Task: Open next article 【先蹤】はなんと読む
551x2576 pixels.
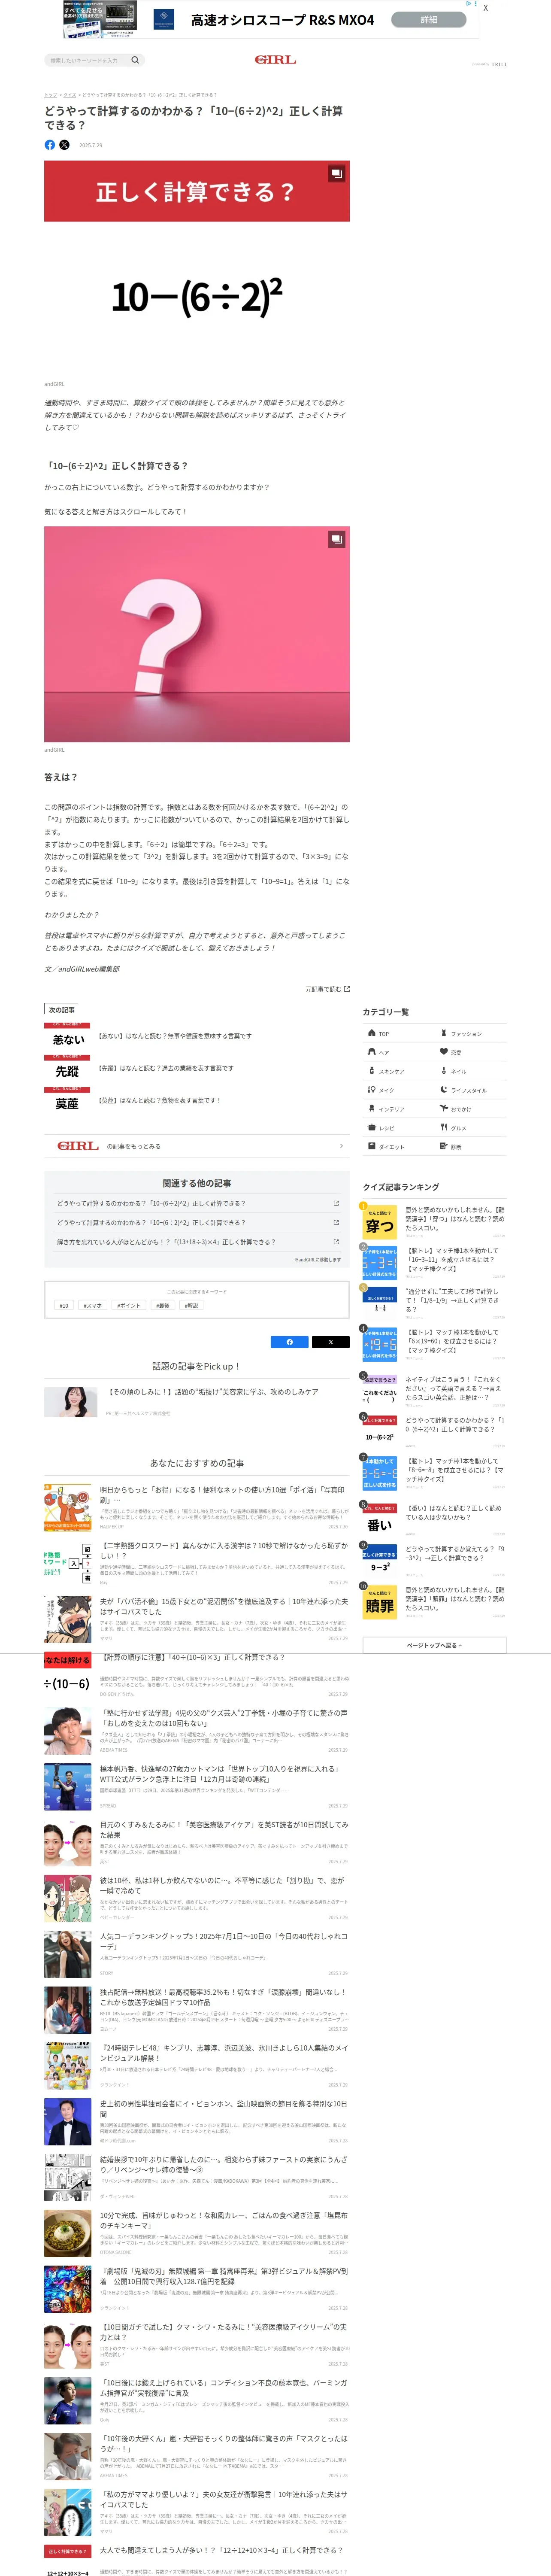Action: tap(166, 1068)
